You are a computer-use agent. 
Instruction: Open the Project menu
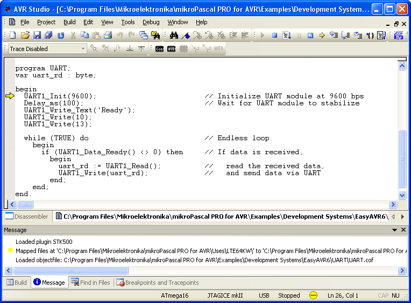[46, 22]
